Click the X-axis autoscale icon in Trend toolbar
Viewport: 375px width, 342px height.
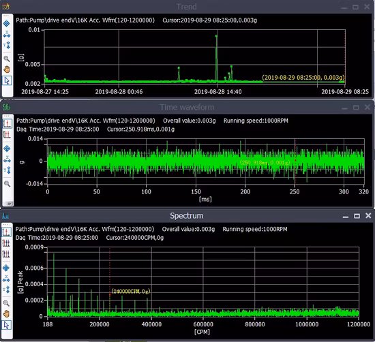6,34
